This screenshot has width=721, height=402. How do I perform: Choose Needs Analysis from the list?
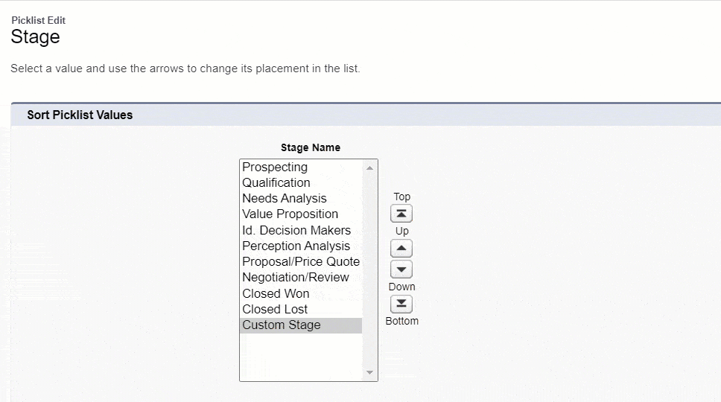[285, 199]
